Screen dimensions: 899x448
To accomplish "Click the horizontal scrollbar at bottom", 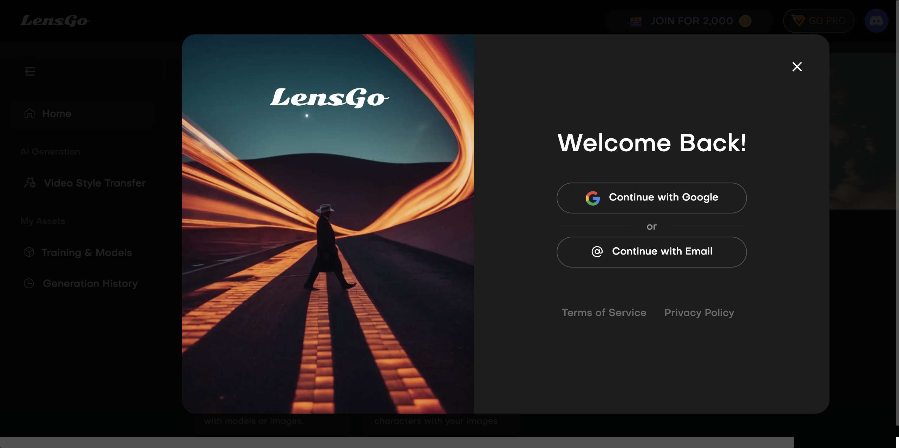I will pos(397,442).
